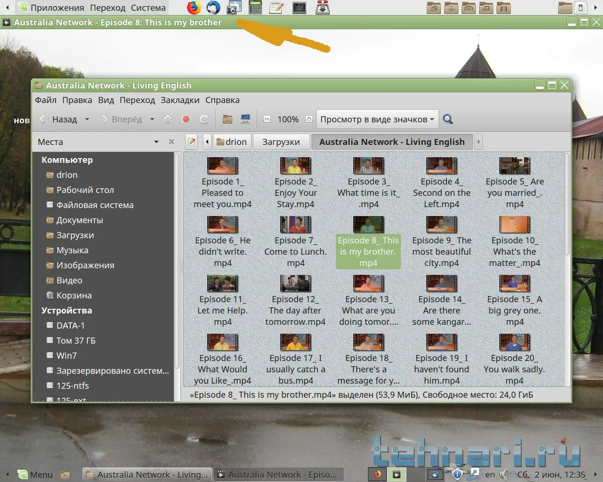Click the Вперёд forward button

[x=121, y=119]
